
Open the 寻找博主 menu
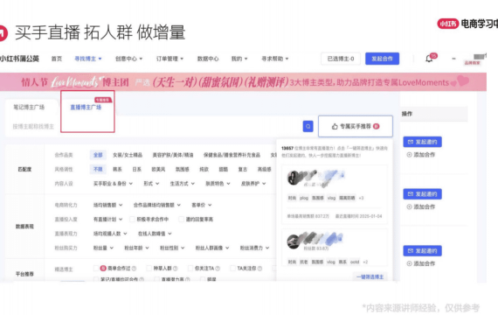[x=88, y=59]
